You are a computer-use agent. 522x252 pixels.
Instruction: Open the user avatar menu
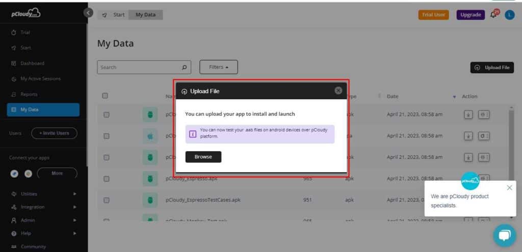click(x=509, y=15)
